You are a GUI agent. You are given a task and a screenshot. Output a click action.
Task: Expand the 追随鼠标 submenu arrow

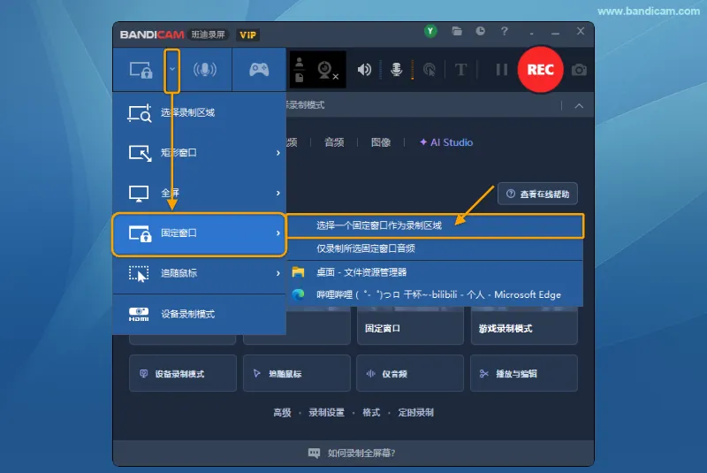pyautogui.click(x=278, y=273)
